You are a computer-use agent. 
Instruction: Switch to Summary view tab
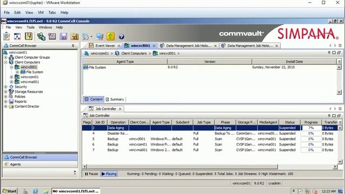pyautogui.click(x=115, y=99)
